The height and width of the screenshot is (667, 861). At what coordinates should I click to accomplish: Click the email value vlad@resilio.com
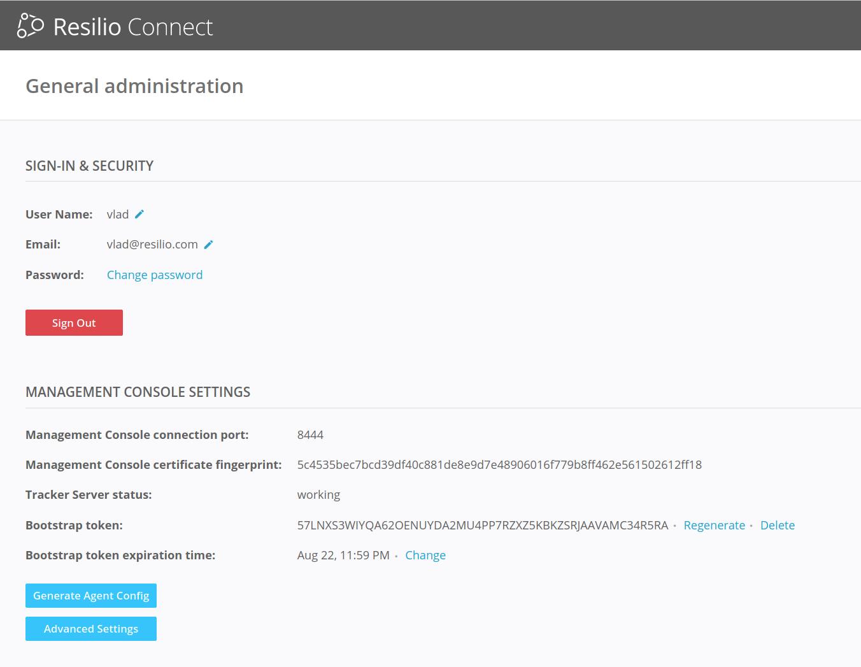click(x=152, y=244)
